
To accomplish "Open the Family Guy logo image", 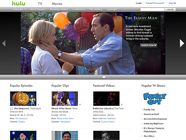I will pyautogui.click(x=155, y=99).
